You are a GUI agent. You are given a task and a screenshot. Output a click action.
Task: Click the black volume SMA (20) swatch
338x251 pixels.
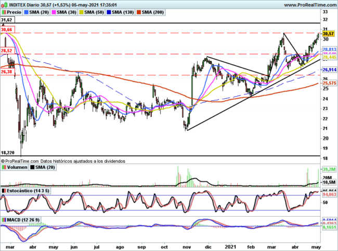[32, 167]
